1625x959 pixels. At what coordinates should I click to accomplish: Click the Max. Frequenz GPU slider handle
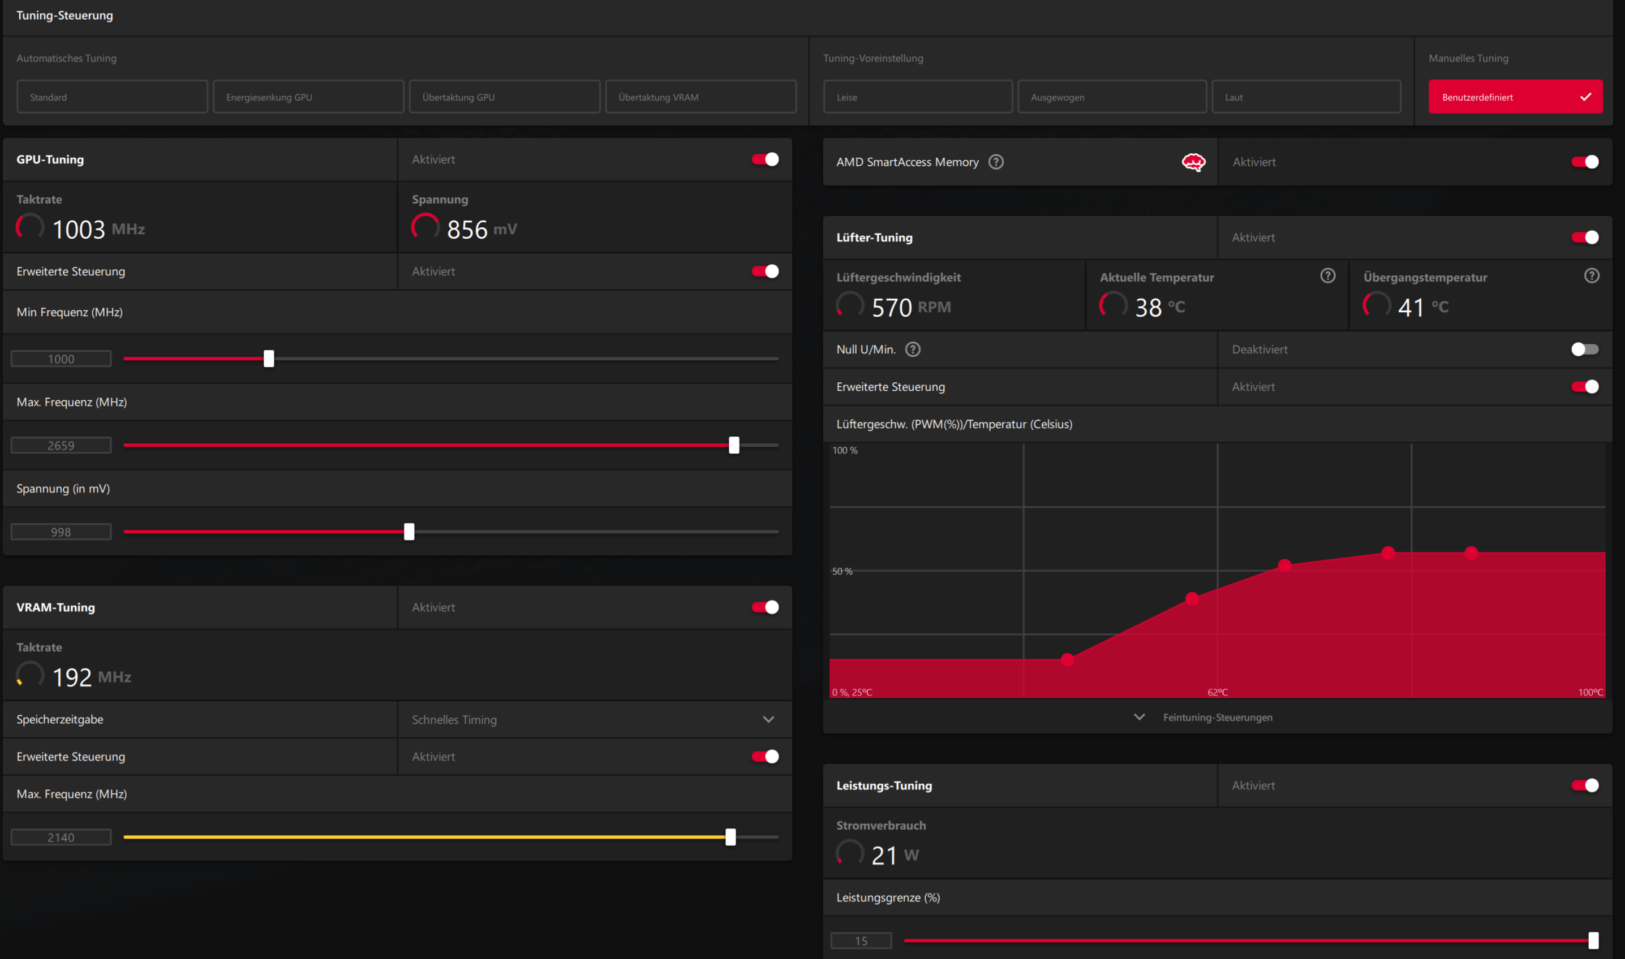(734, 444)
